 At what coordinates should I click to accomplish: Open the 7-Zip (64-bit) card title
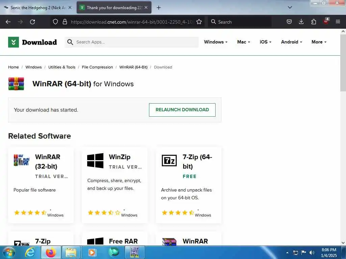(197, 162)
